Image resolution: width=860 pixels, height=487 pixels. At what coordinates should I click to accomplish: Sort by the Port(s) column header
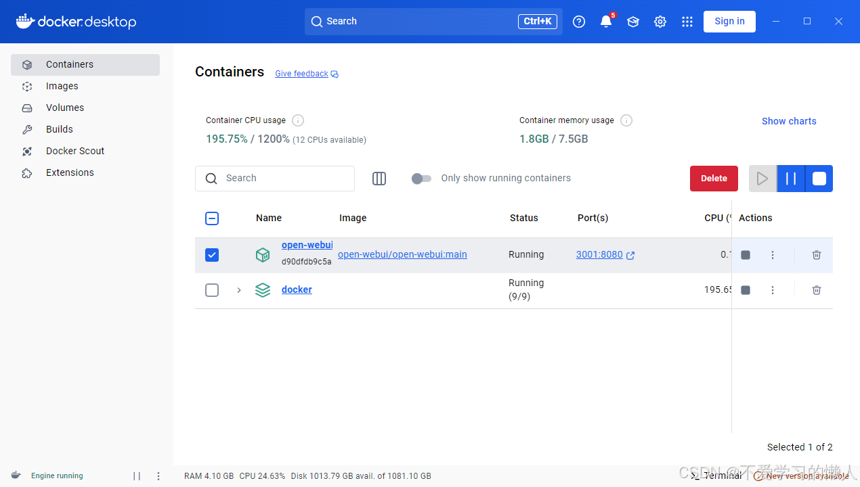593,218
